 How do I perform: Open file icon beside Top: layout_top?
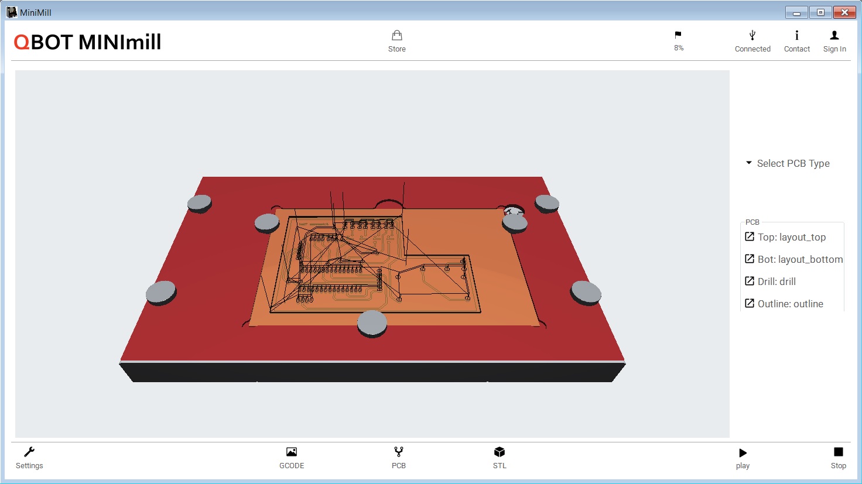[750, 236]
